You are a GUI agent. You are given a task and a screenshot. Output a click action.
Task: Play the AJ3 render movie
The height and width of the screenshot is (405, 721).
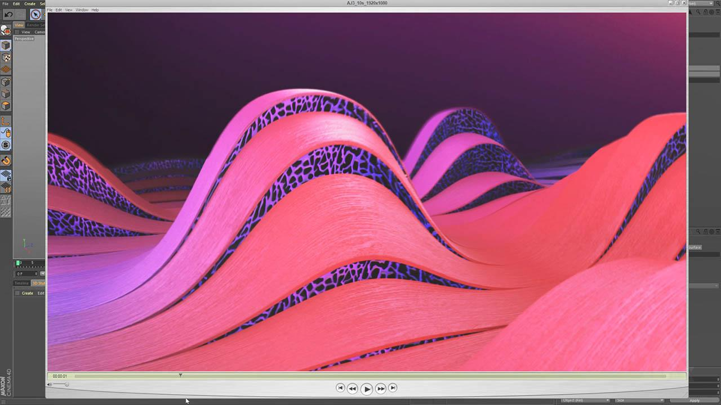coord(367,389)
